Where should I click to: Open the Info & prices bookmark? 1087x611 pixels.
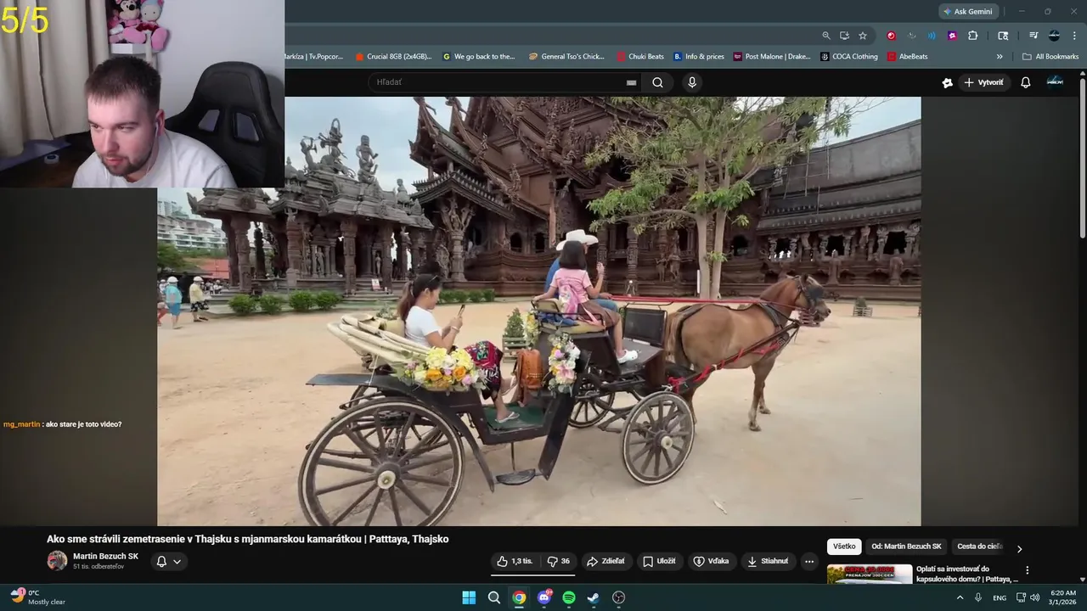point(699,57)
